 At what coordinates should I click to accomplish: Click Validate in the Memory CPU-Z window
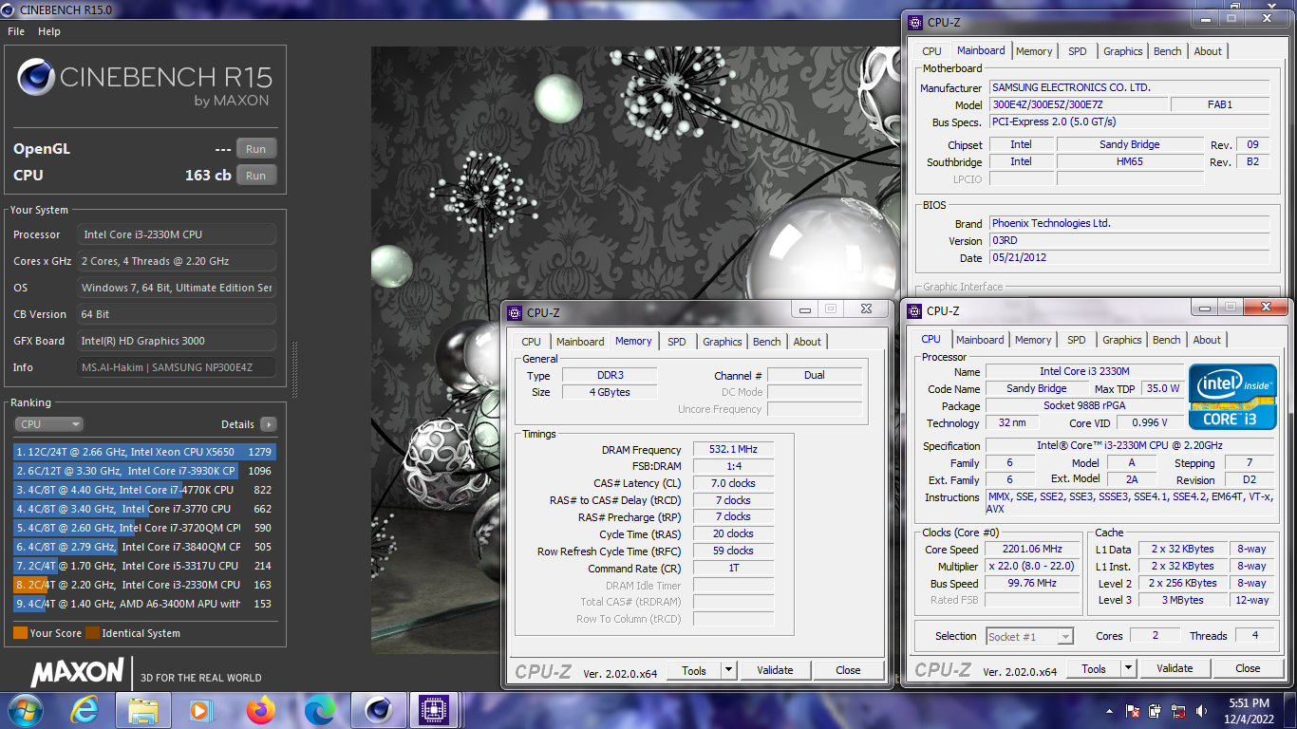tap(775, 670)
